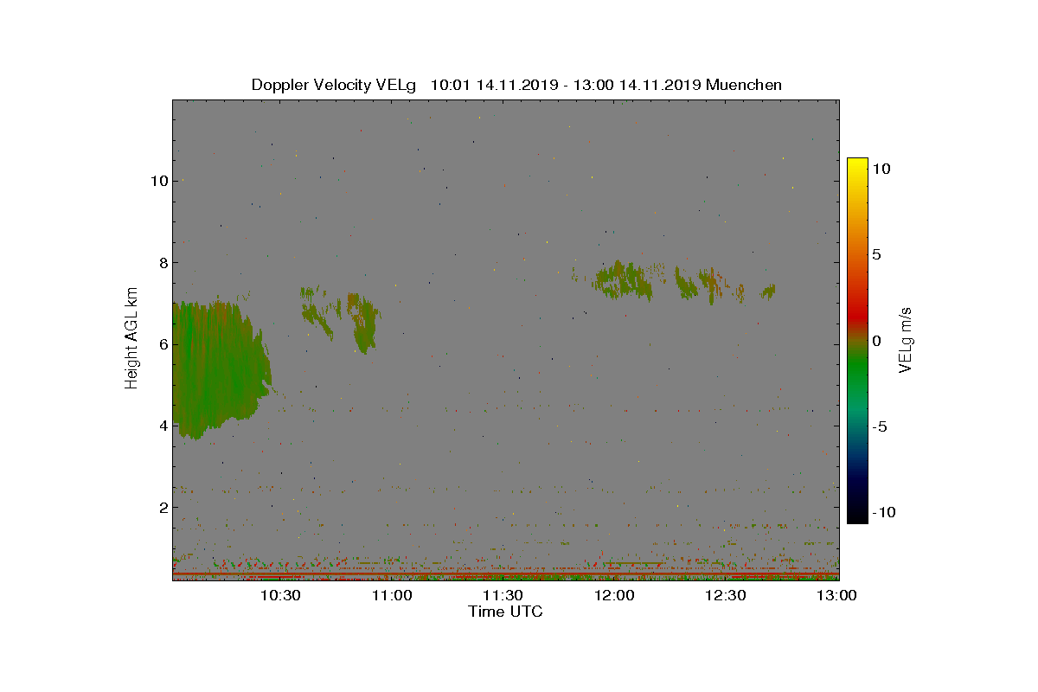Click the height tick label 2
This screenshot has width=1038, height=692.
click(162, 507)
